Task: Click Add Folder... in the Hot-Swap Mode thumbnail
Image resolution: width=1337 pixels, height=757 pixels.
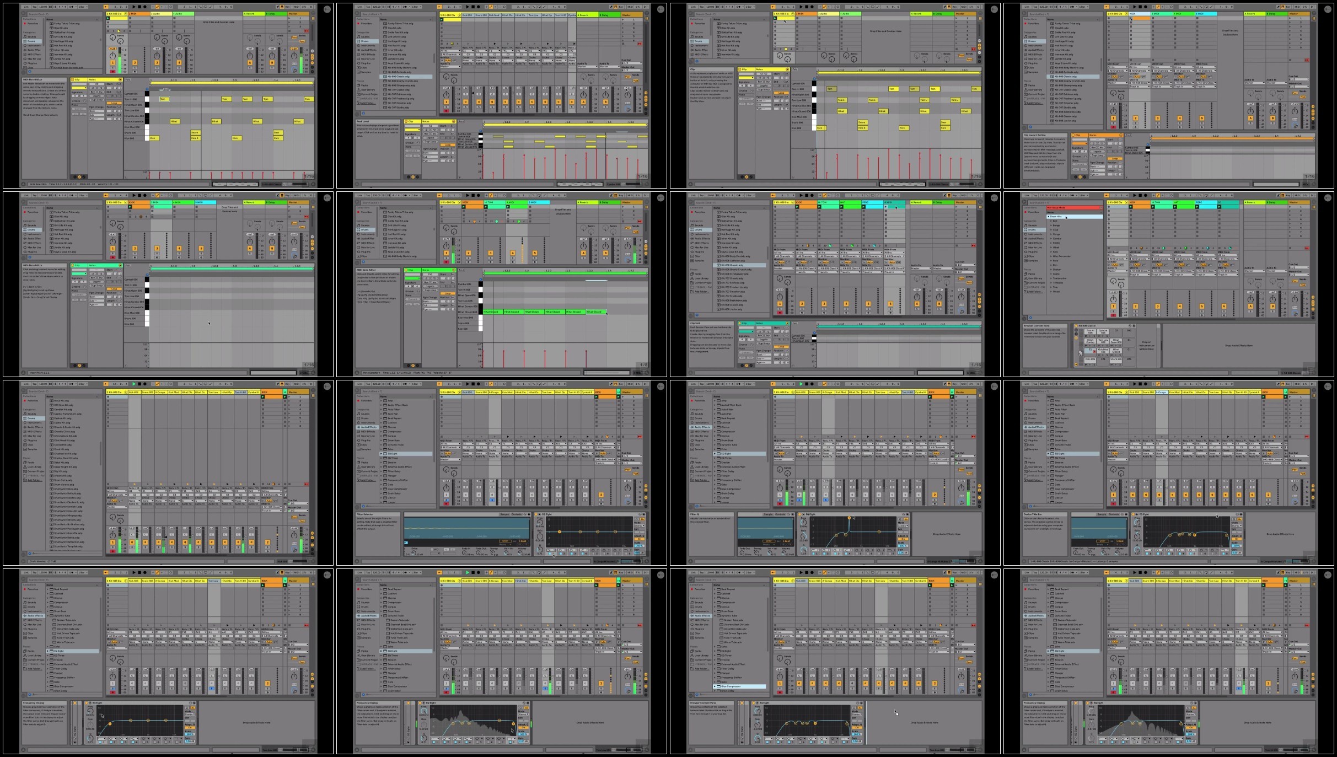Action: [x=1034, y=292]
